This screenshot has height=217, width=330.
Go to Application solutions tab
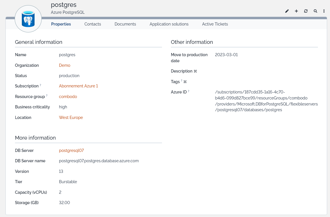click(x=169, y=24)
